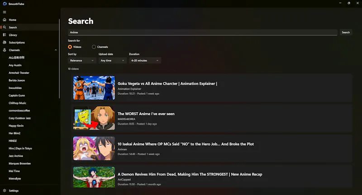The width and height of the screenshot is (362, 195).
Task: Open the 10 Isekai Anime thumbnail
Action: (94, 148)
